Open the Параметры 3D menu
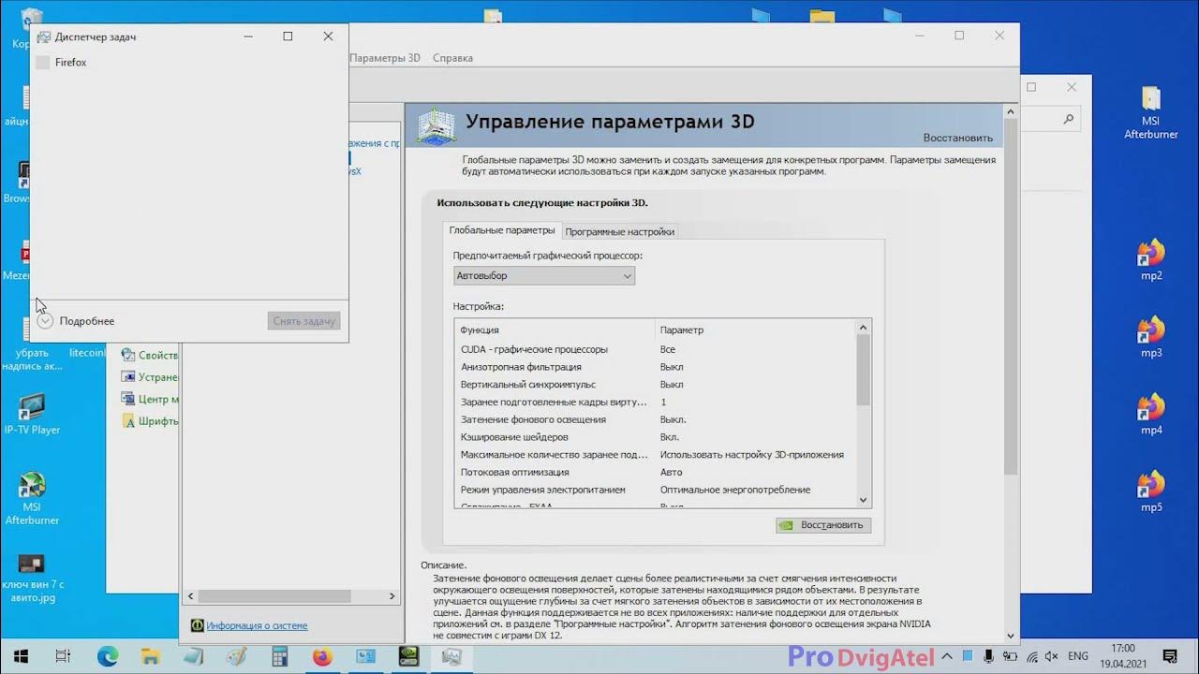Viewport: 1199px width, 674px height. (x=385, y=58)
